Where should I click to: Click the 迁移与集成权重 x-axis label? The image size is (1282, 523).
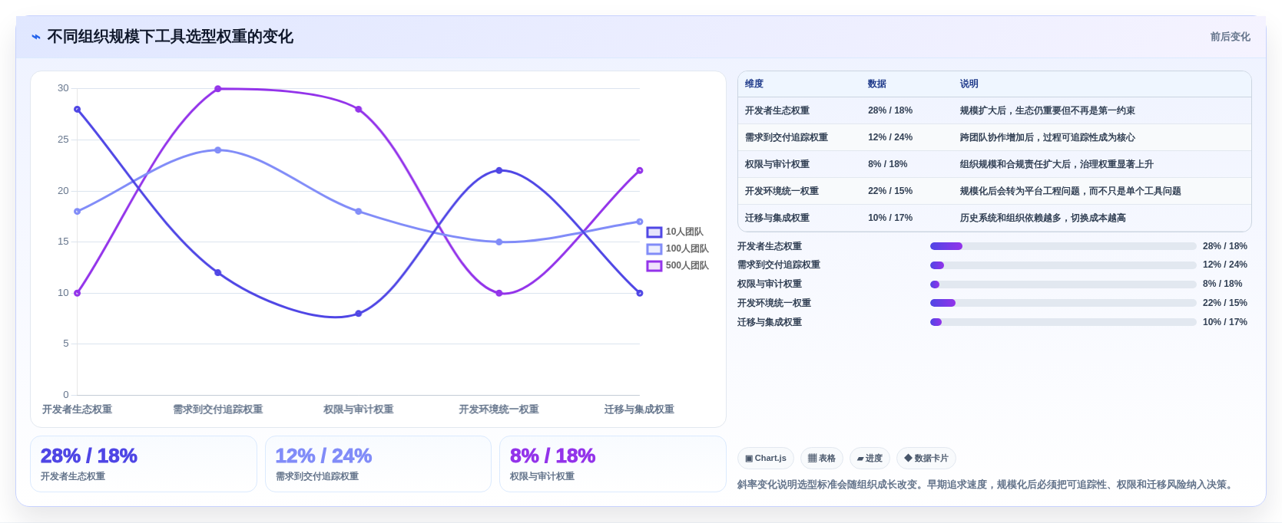pos(639,410)
